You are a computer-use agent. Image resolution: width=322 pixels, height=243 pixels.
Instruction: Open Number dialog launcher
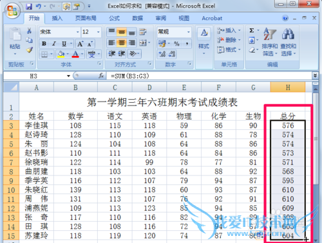189,64
